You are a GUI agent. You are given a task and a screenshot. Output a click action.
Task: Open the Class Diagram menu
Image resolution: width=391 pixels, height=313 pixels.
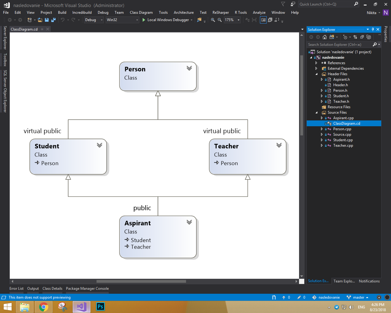pyautogui.click(x=141, y=13)
